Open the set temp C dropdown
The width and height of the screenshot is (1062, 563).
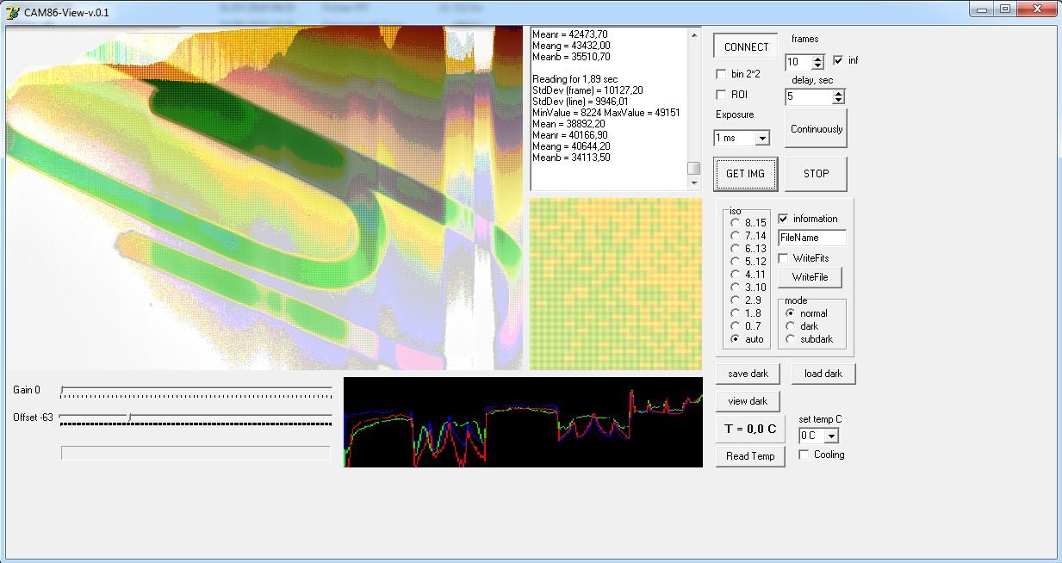[831, 436]
